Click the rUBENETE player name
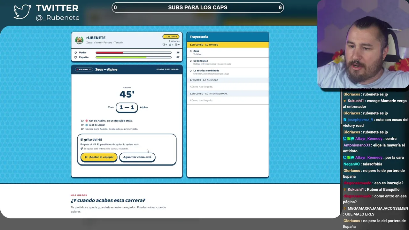 [x=96, y=38]
